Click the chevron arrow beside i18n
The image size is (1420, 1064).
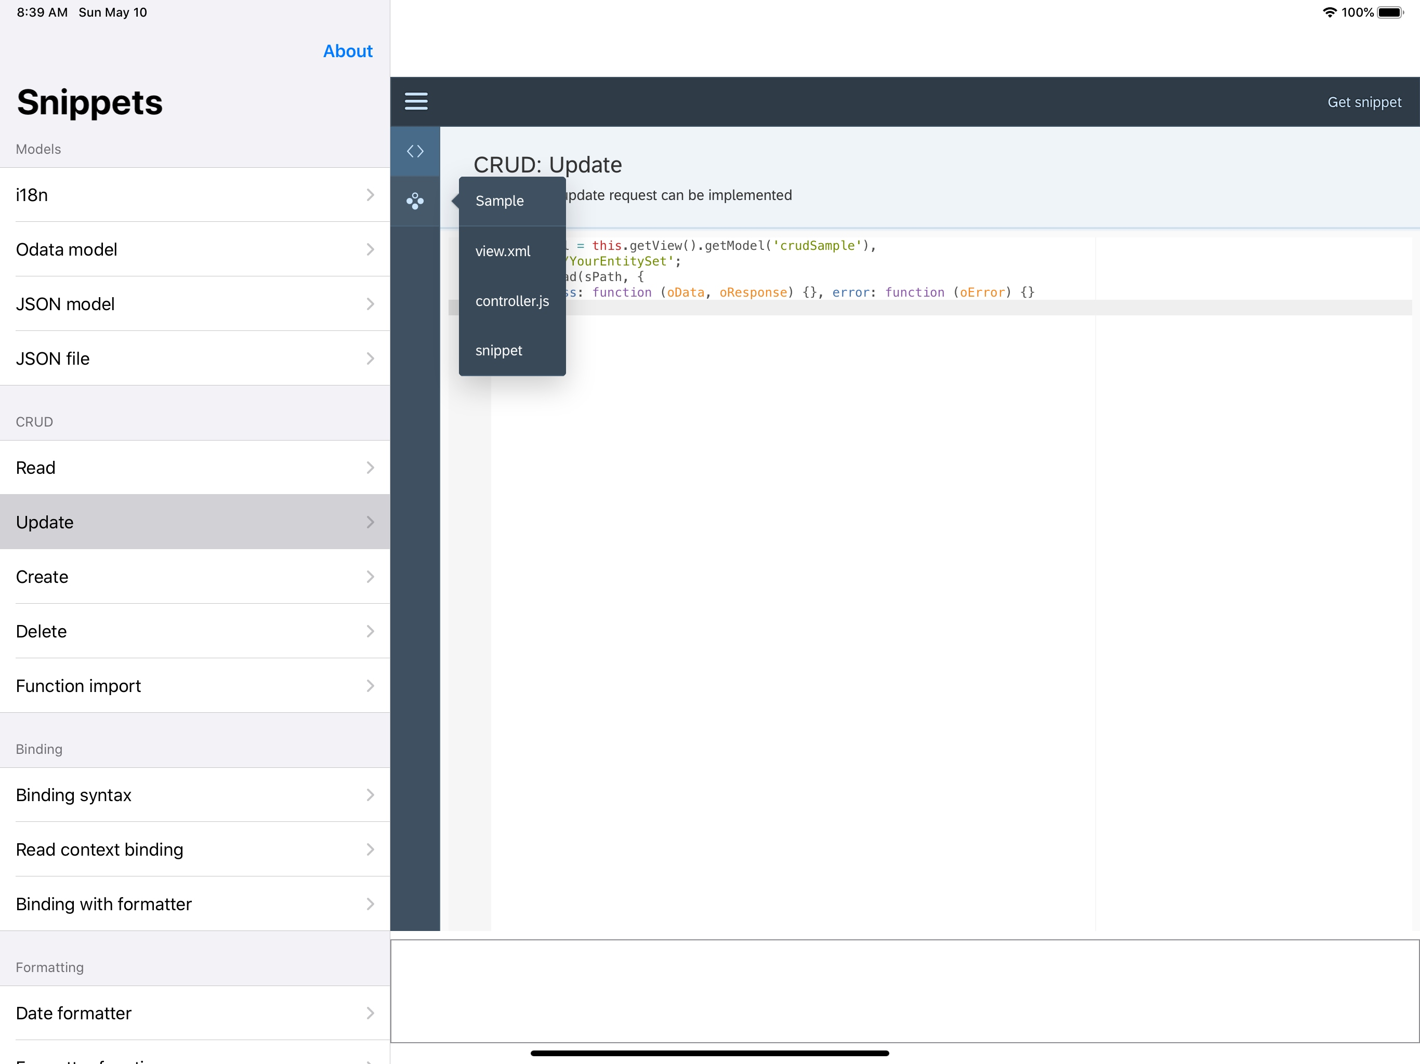click(371, 195)
